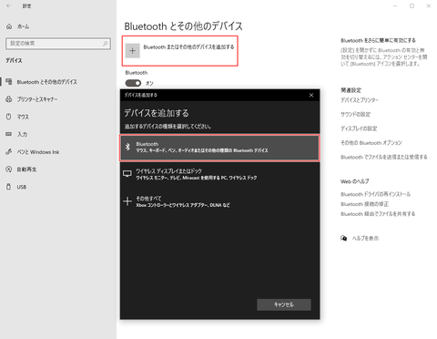
Task: Select the 入力 keyboard icon
Action: (9, 134)
